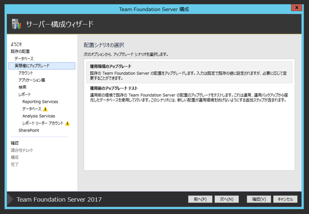This screenshot has width=309, height=214.
Task: Cancel the wizard with キャンセル
Action: pyautogui.click(x=285, y=199)
